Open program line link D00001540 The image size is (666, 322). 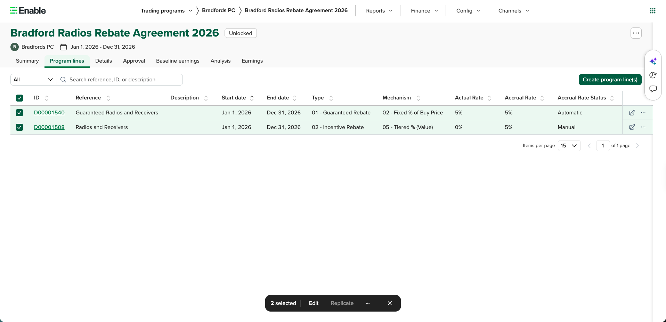click(x=49, y=113)
